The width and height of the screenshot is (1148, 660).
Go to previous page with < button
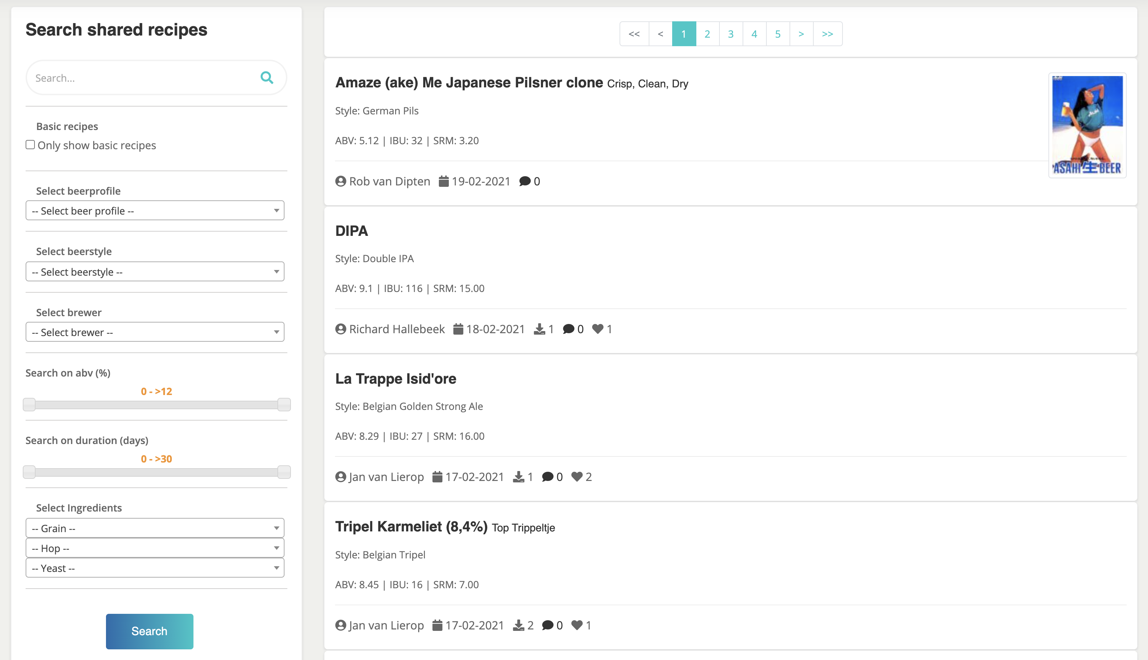[661, 34]
